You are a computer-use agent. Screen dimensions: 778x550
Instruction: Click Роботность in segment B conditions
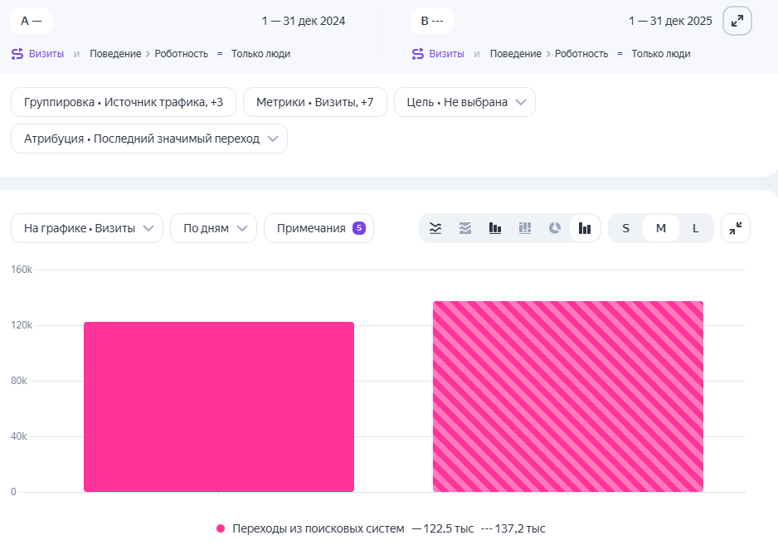click(581, 54)
